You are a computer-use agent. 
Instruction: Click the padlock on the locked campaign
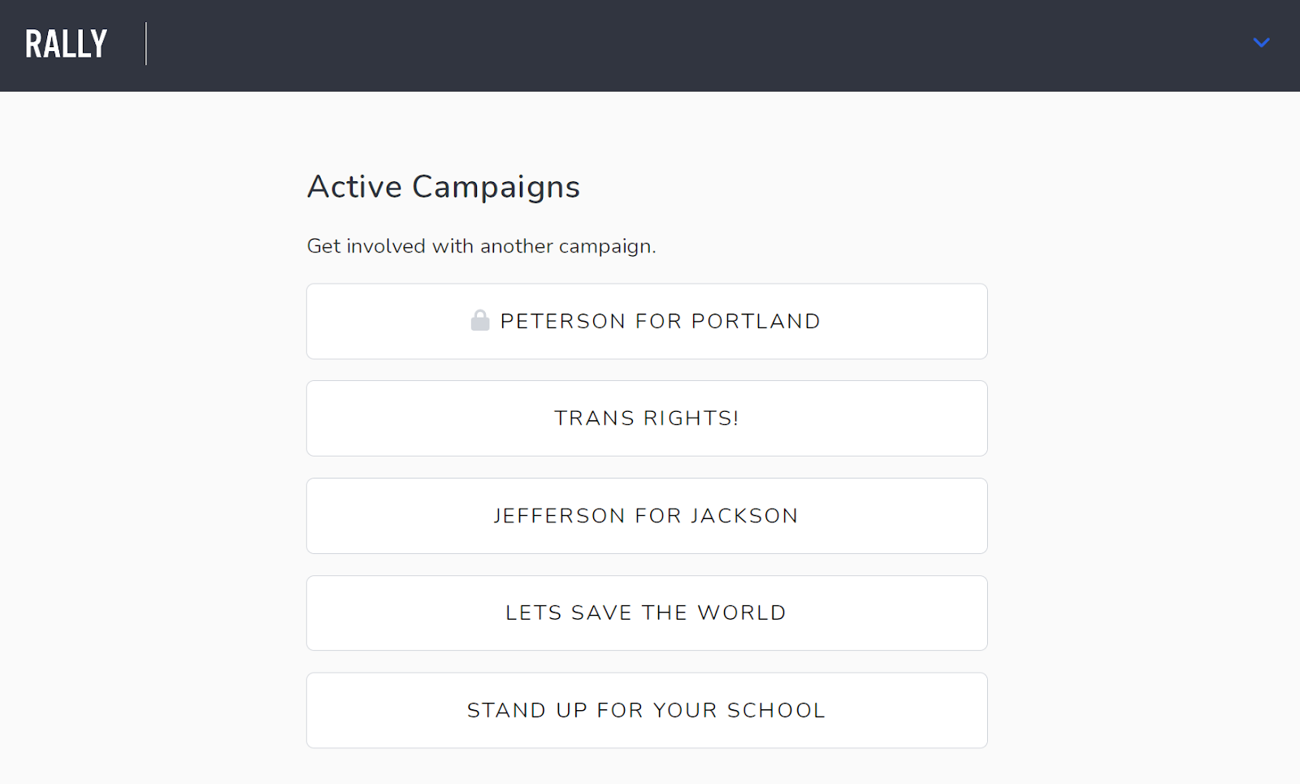tap(480, 320)
